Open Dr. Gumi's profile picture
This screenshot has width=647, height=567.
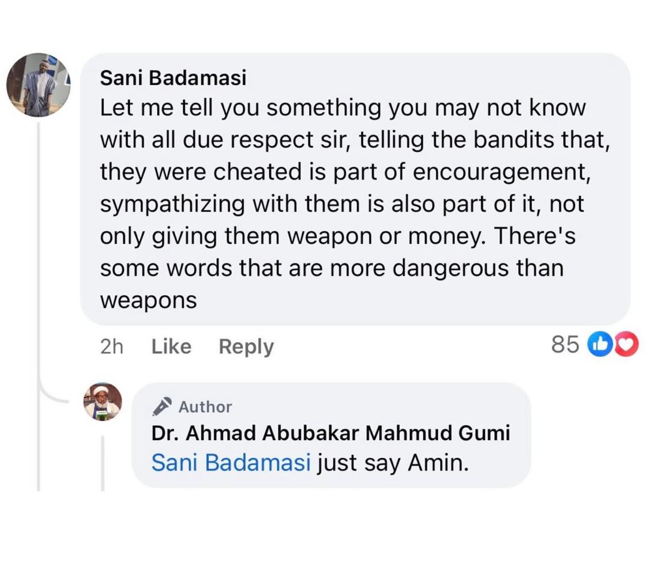[x=102, y=402]
